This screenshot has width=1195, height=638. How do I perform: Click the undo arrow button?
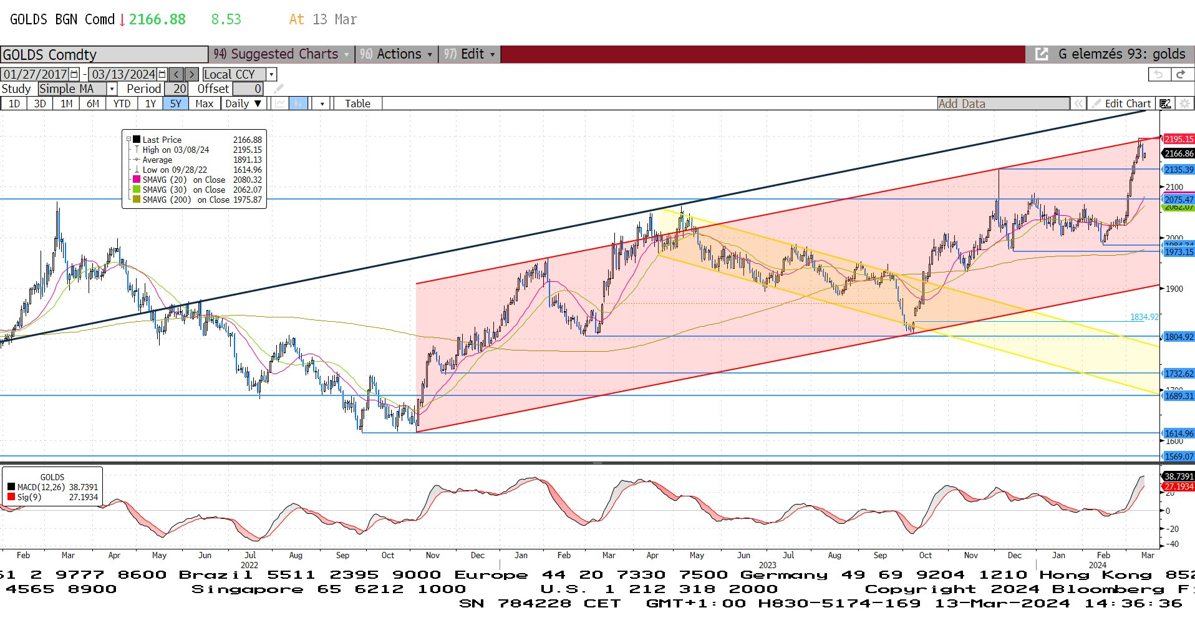pos(1158,74)
